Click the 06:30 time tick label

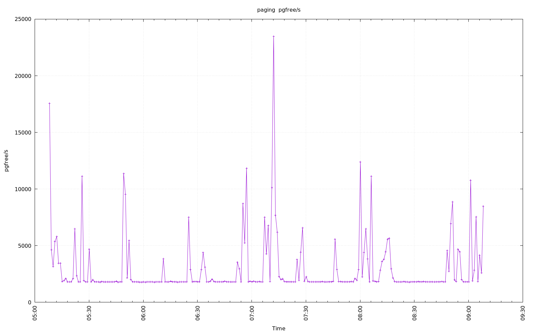point(198,313)
